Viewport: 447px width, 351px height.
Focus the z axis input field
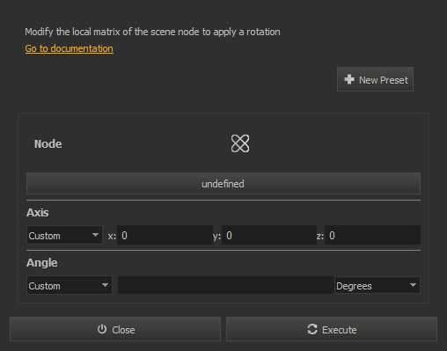tap(372, 235)
